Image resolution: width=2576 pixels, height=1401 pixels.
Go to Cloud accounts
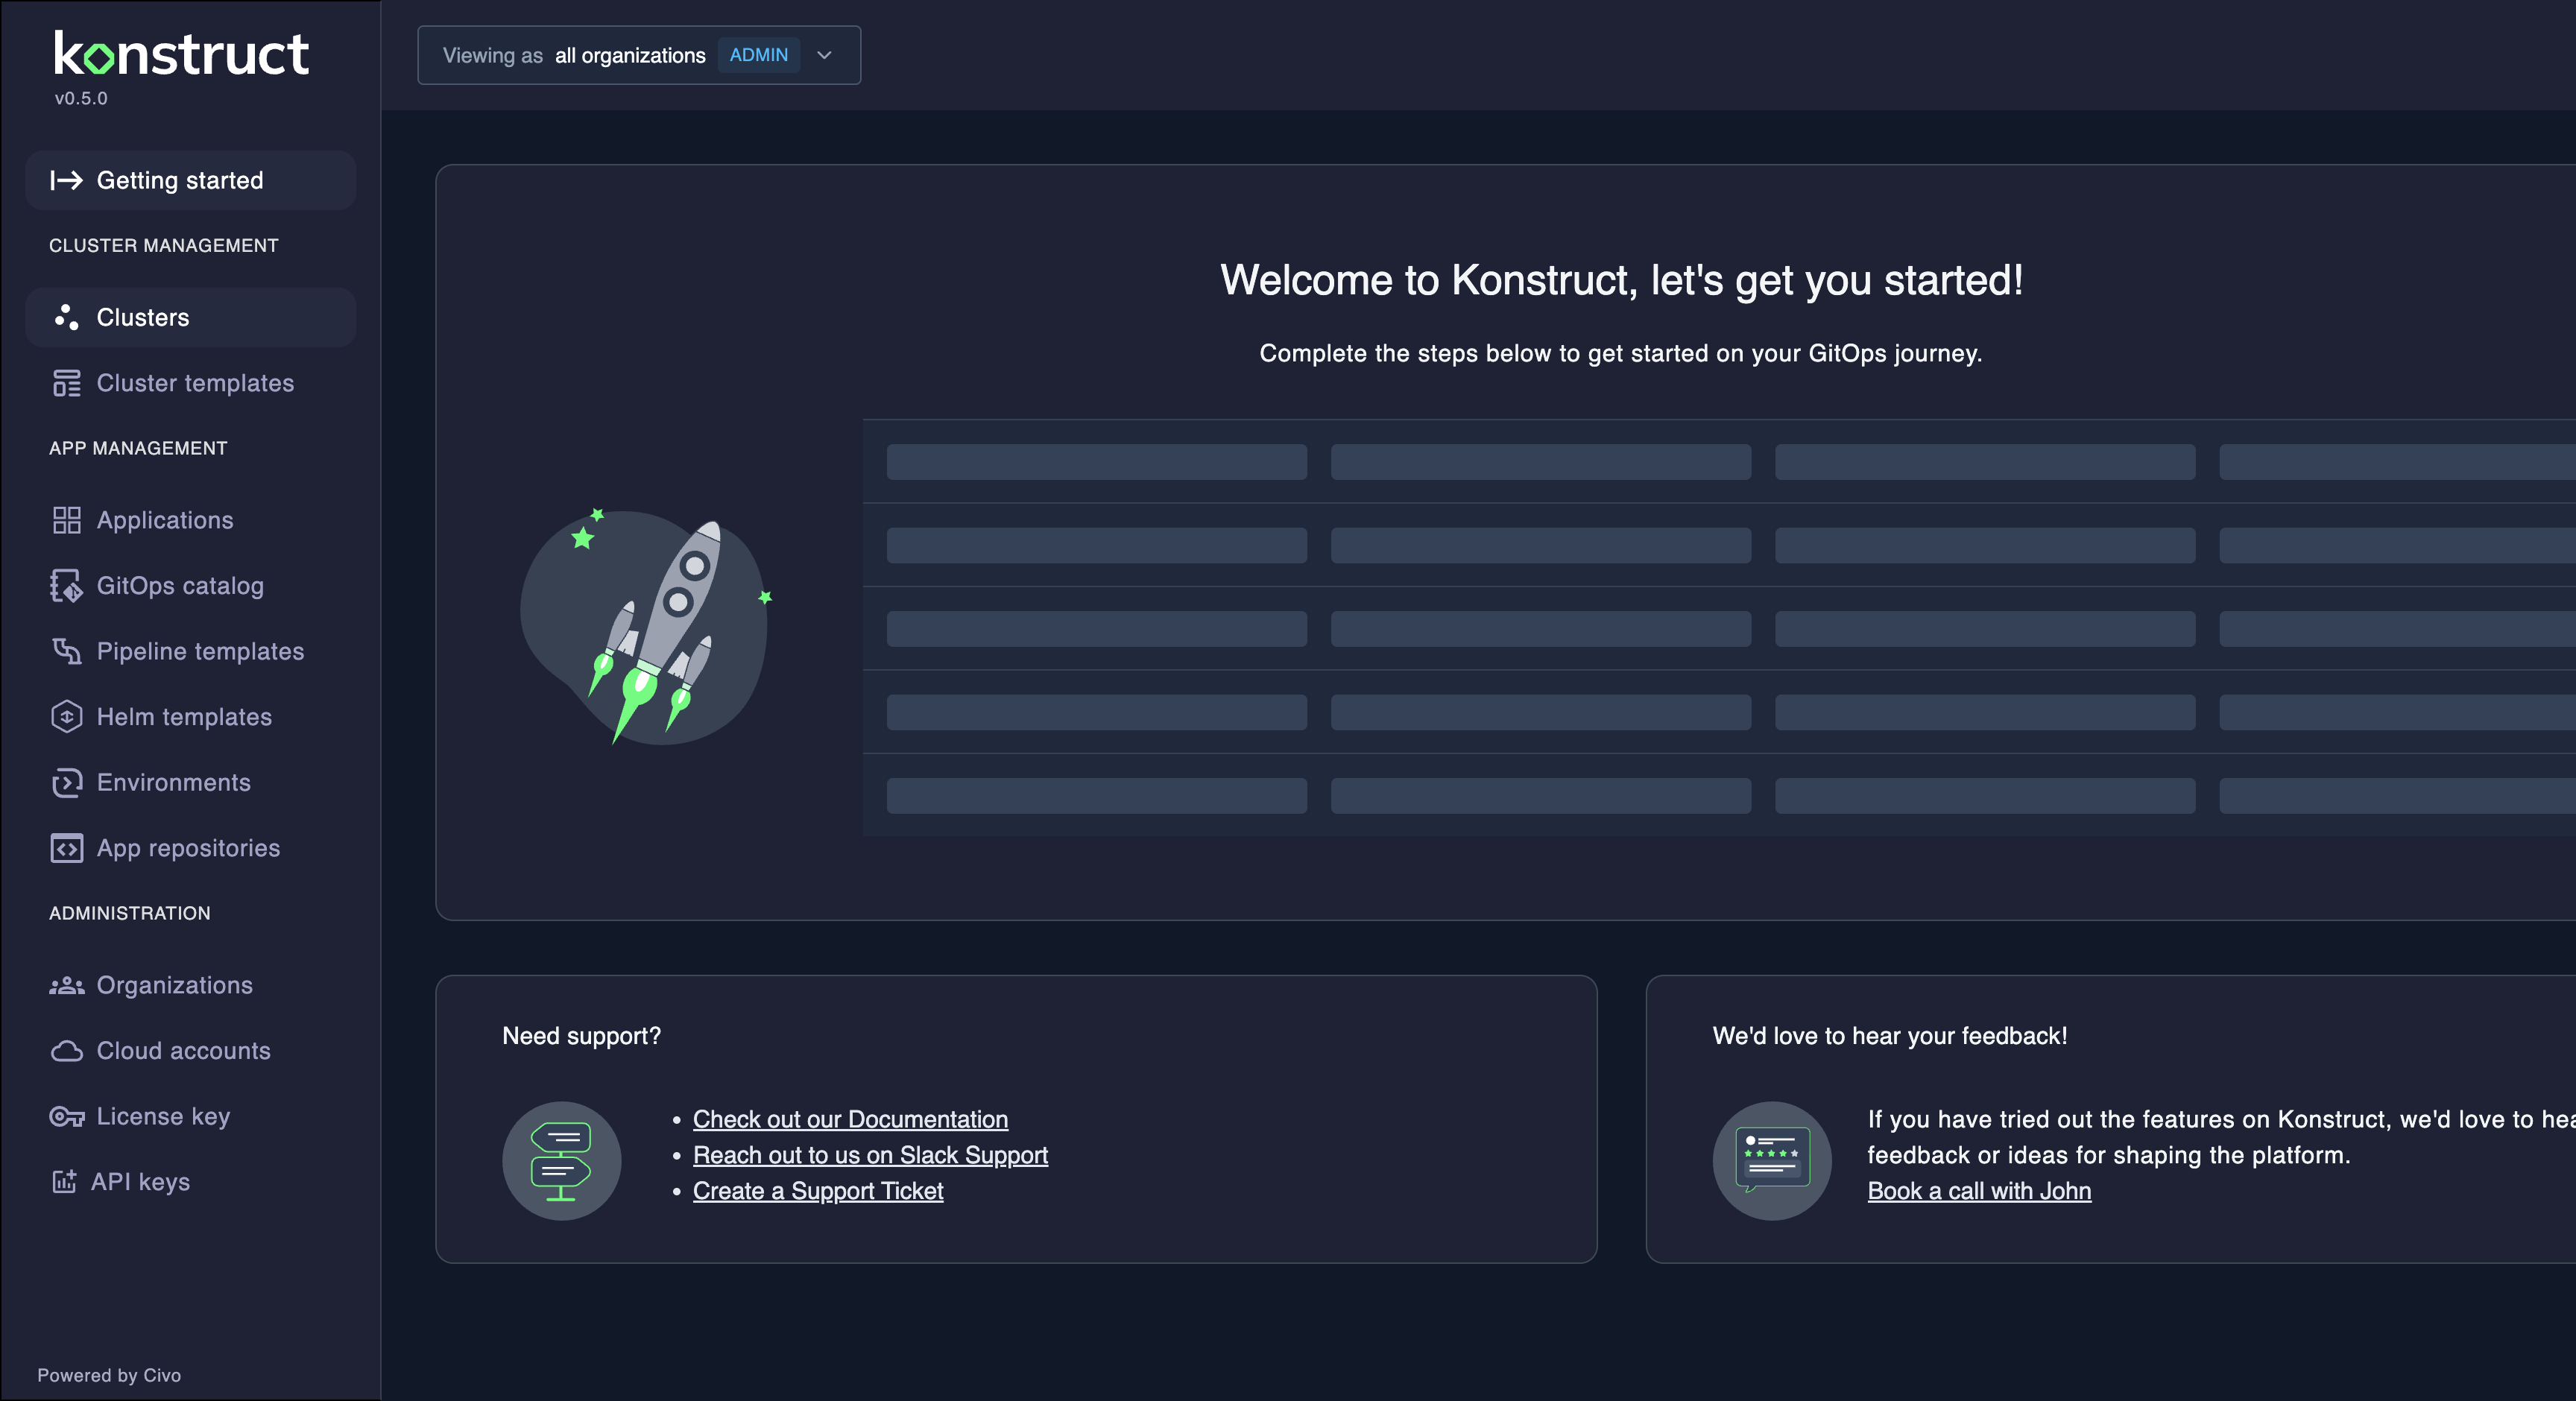191,1051
